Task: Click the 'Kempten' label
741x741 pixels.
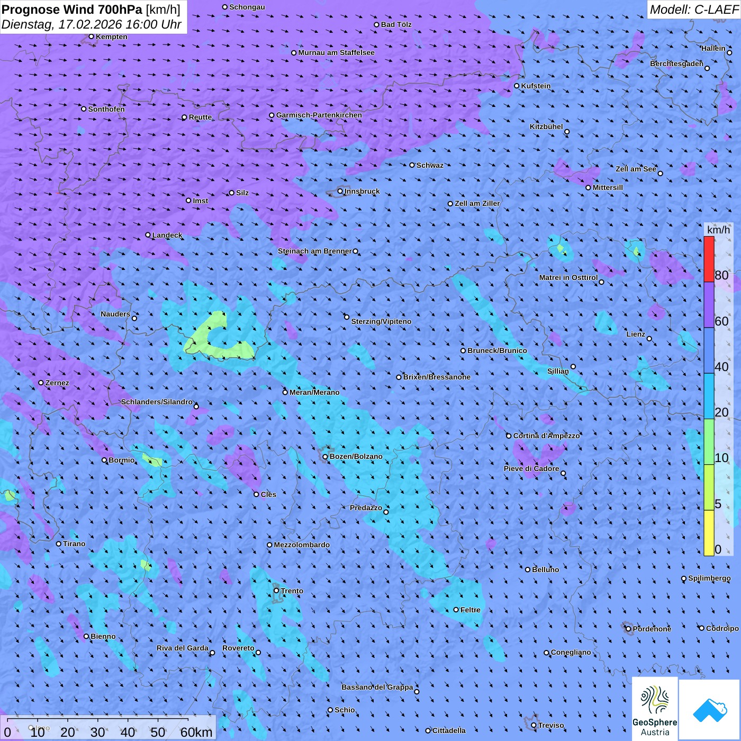Action: pos(112,37)
